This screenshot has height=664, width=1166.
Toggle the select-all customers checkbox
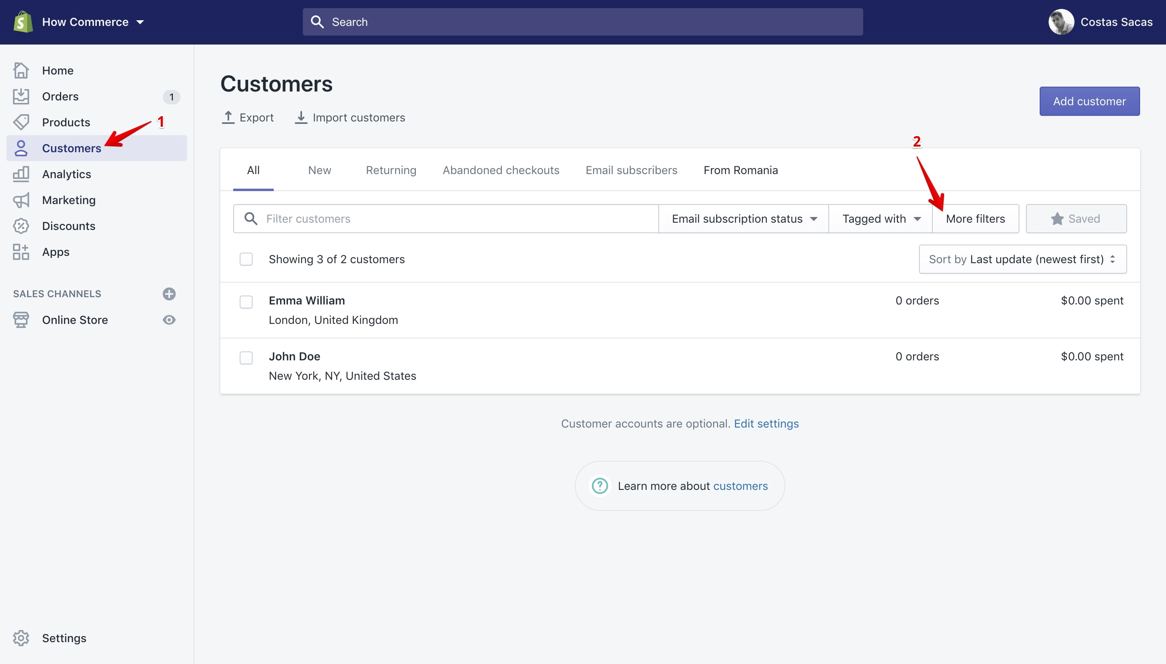246,260
